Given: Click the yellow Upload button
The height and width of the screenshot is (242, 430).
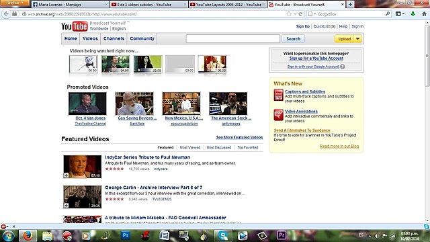Looking at the screenshot, I should click(x=345, y=39).
